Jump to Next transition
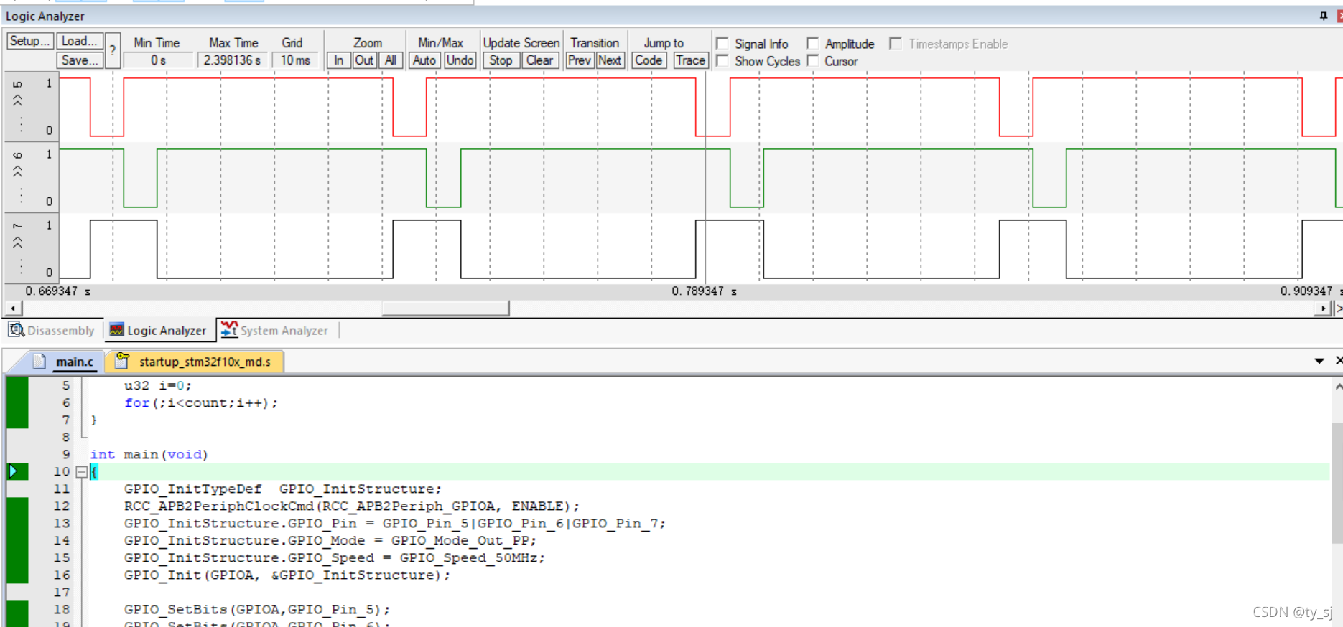 610,60
